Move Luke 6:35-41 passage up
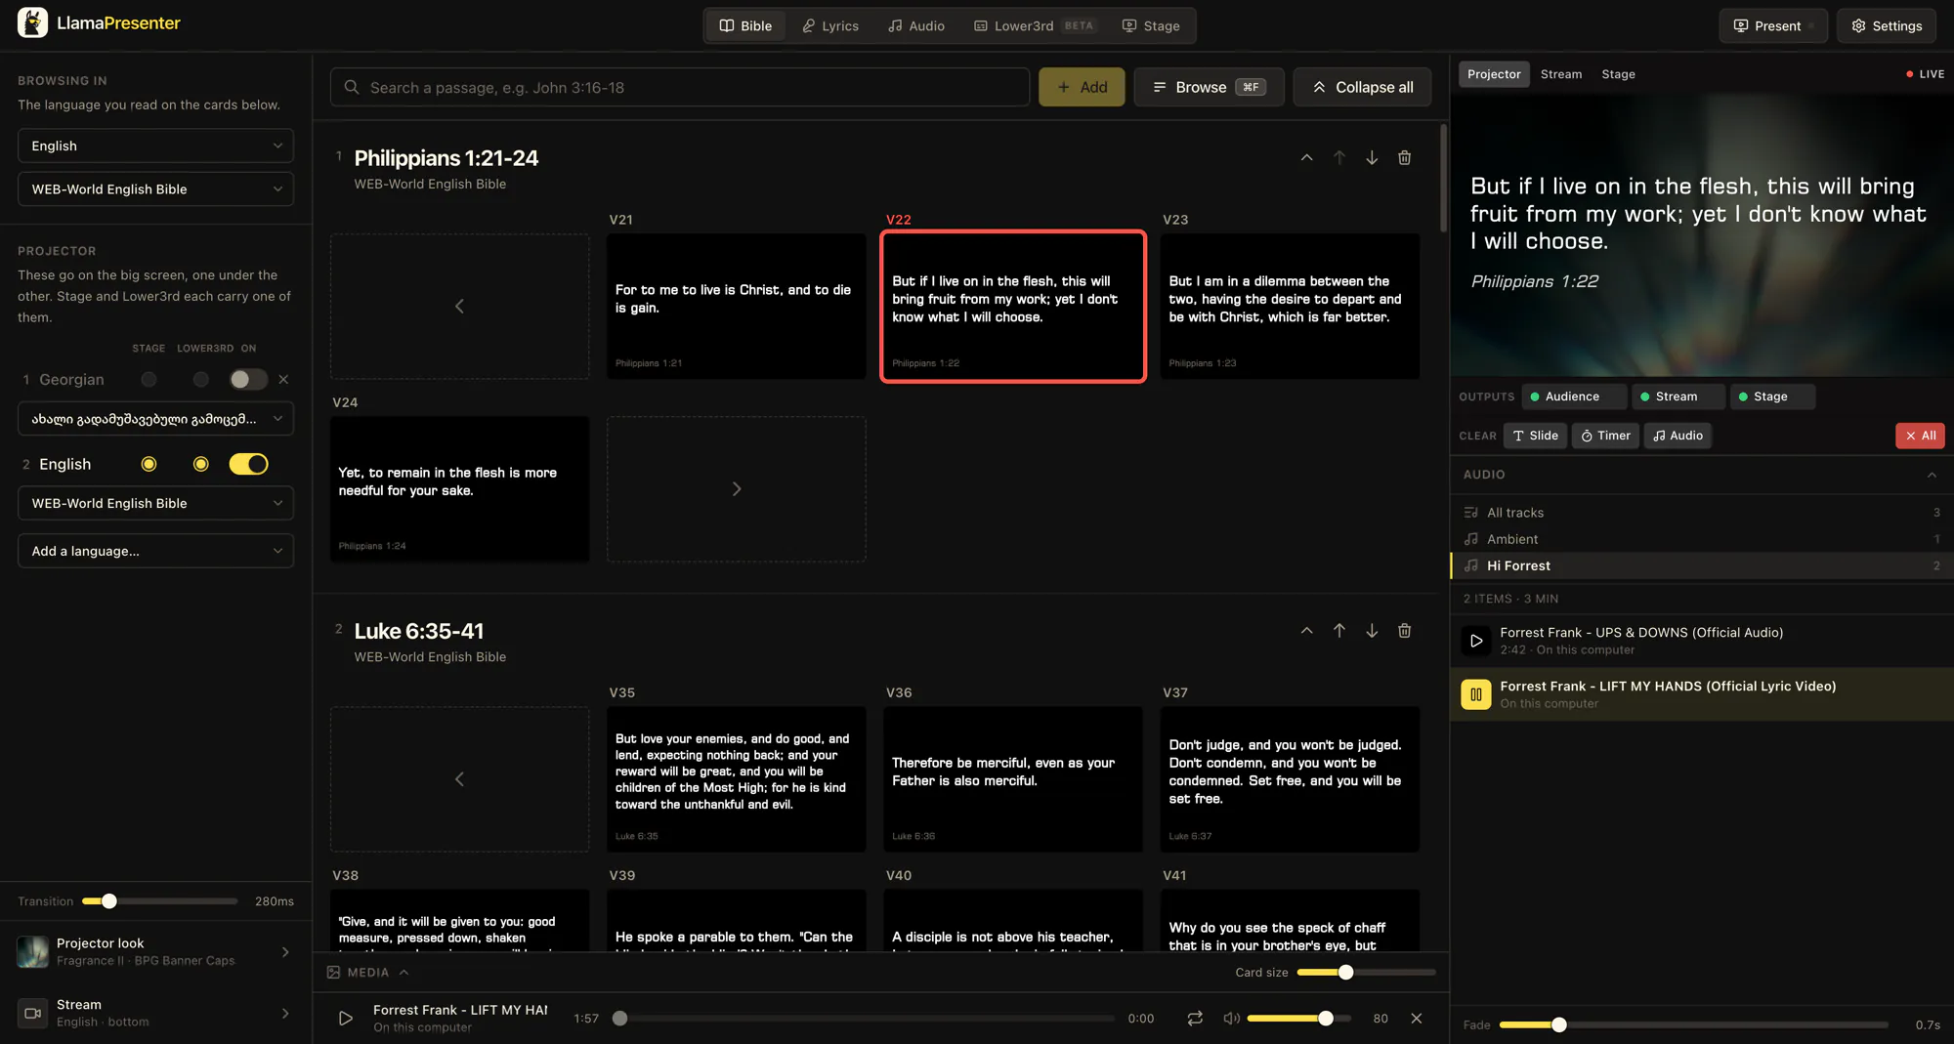This screenshot has width=1954, height=1044. click(1339, 631)
